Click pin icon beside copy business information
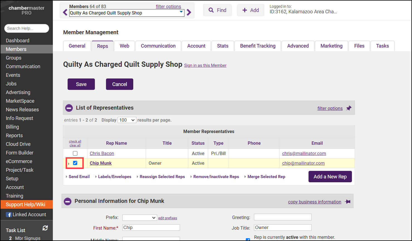The image size is (412, 241). (347, 202)
